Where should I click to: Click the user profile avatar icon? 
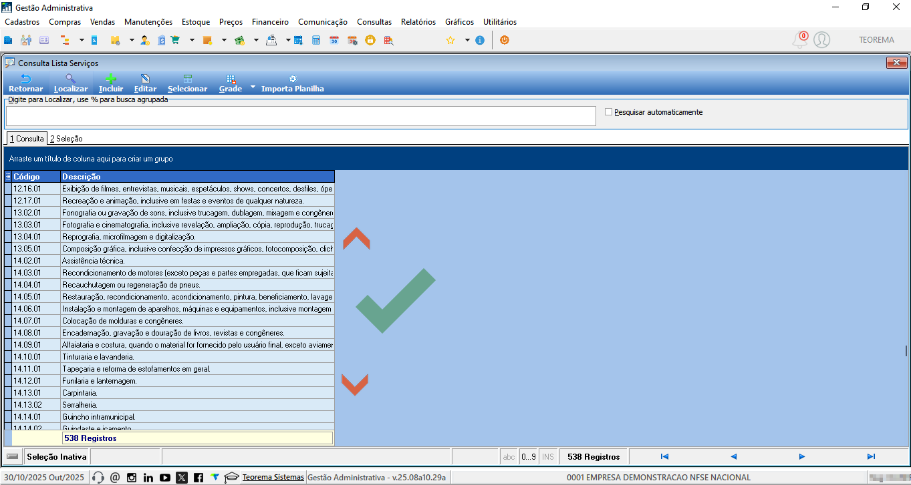coord(821,39)
